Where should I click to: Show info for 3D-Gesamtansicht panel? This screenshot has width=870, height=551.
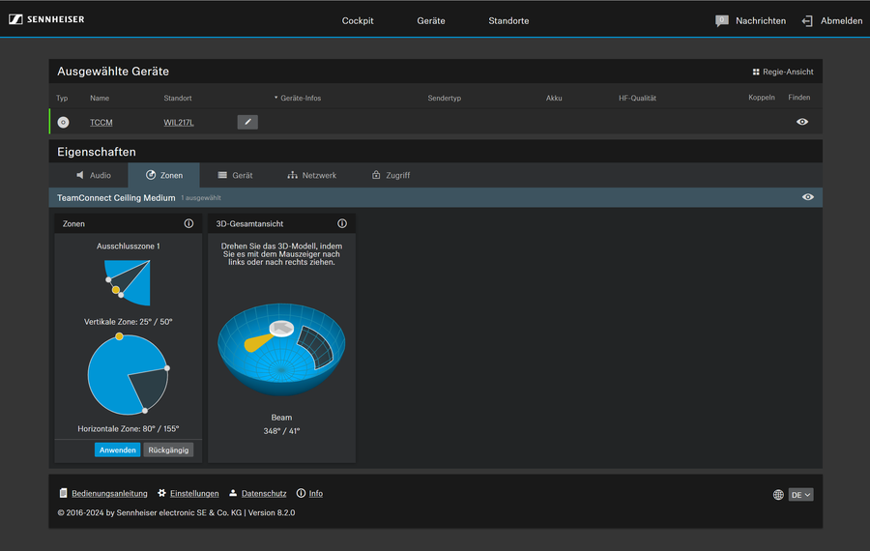342,223
